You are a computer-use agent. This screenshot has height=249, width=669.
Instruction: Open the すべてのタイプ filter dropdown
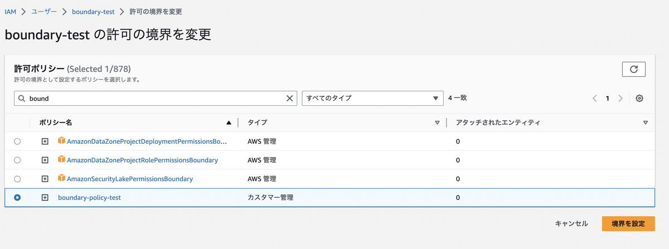click(x=372, y=98)
